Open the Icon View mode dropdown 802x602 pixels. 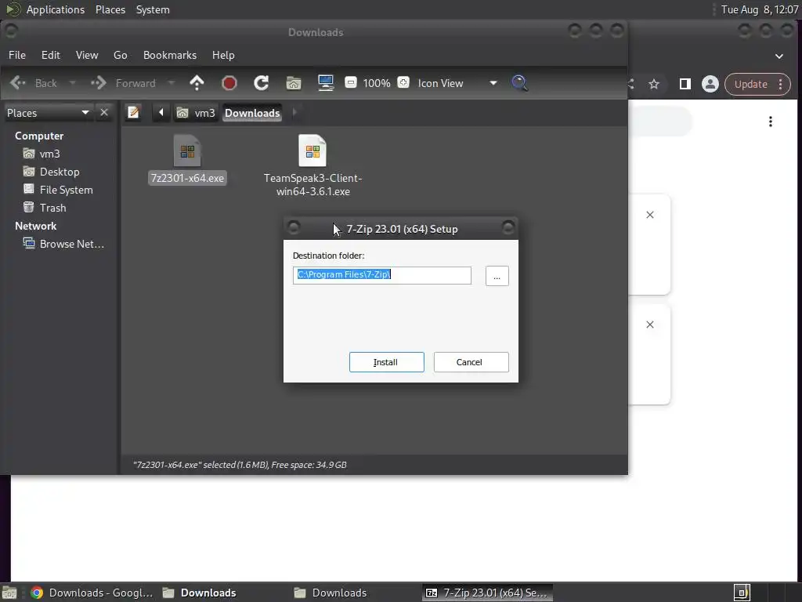[x=457, y=83]
